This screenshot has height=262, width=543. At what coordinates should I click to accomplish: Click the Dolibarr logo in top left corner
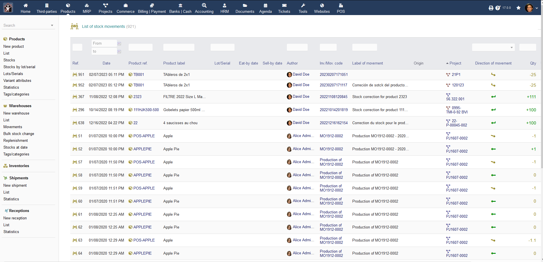[8, 8]
